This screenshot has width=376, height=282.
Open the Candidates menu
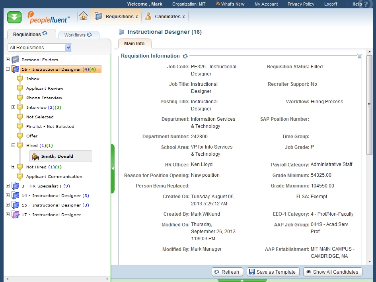click(x=165, y=17)
